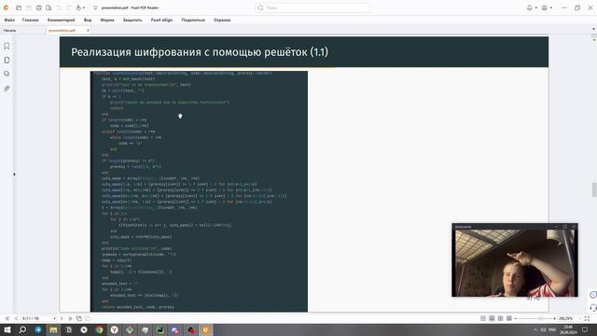Click the Save icon in quick access toolbar

click(x=29, y=7)
